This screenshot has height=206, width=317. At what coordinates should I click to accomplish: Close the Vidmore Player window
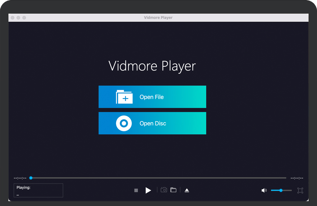pyautogui.click(x=13, y=18)
